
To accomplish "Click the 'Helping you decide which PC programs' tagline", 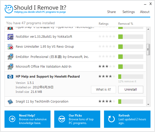I will 40,12.
